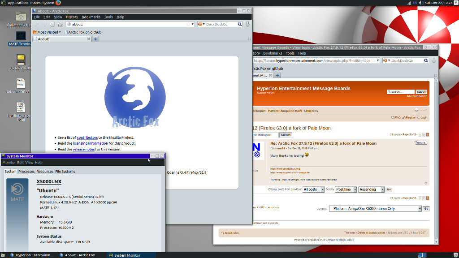This screenshot has height=258, width=459.
Task: Click bookmark star in About window URL bar
Action: 188,24
